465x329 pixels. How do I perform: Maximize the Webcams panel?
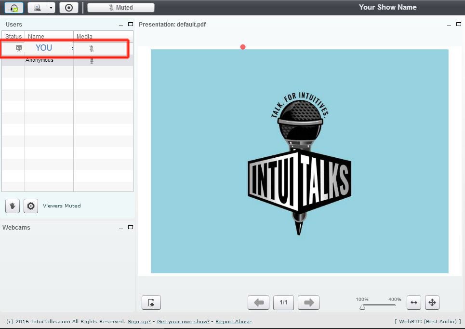(131, 227)
